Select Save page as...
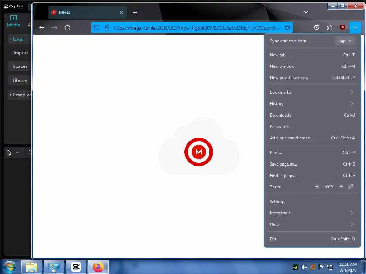366x274 pixels. (x=312, y=164)
